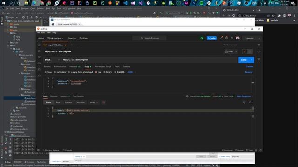Switch response to Visualize view
Image resolution: width=298 pixels, height=167 pixels.
(x=81, y=103)
